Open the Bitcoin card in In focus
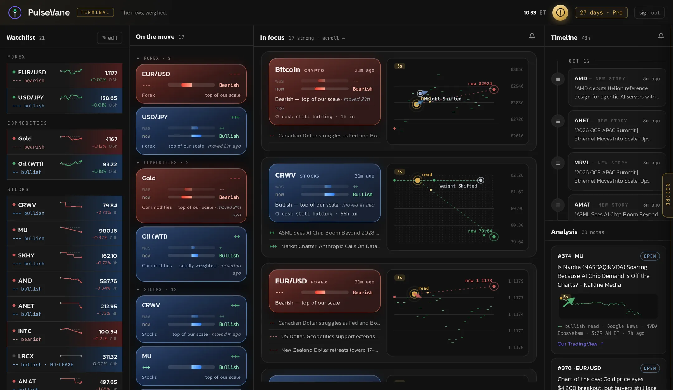The height and width of the screenshot is (390, 673). click(325, 92)
